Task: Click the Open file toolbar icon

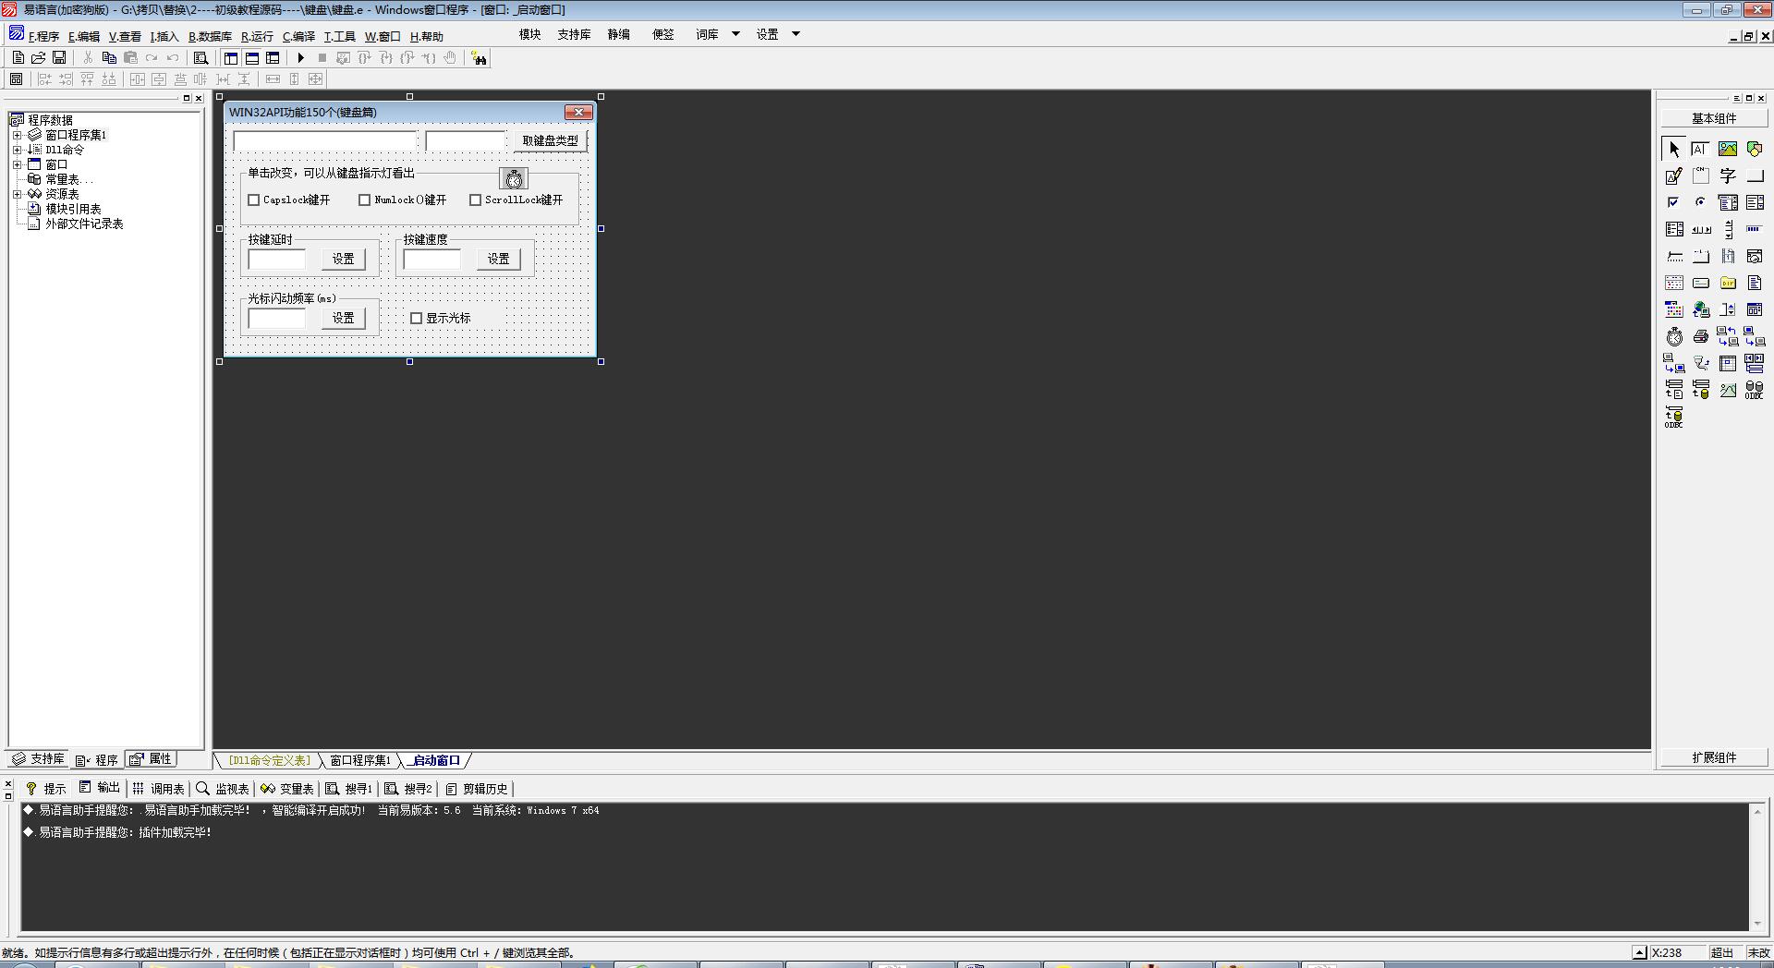Action: 39,58
